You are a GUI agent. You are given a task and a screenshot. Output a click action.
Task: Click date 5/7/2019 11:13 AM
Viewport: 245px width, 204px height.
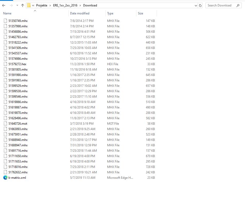click(83, 178)
